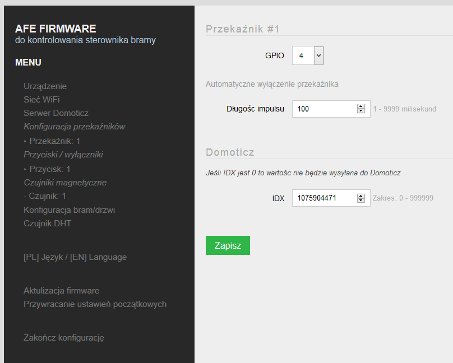Screen dimensions: 453x363
Task: Open Serwer Domoticz menu link
Action: (56, 113)
